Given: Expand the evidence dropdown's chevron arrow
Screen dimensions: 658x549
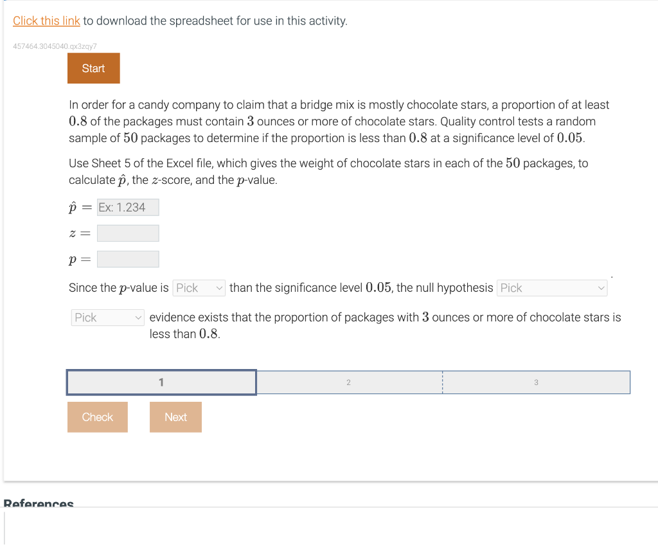Looking at the screenshot, I should (x=138, y=317).
